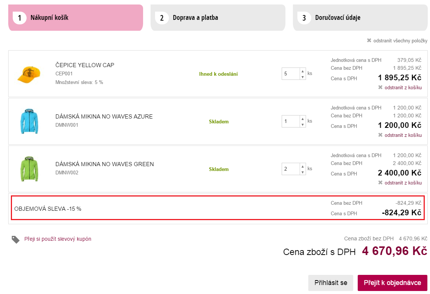The width and height of the screenshot is (430, 294).
Task: Click the X icon beside the Yellow Cap's remove link
Action: coord(380,87)
